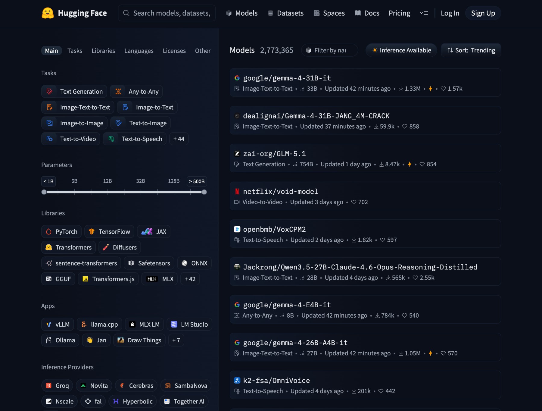Click the TensorFlow library icon
The width and height of the screenshot is (542, 411).
92,232
